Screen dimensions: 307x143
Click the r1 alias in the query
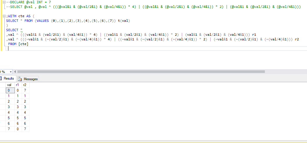click(254, 35)
